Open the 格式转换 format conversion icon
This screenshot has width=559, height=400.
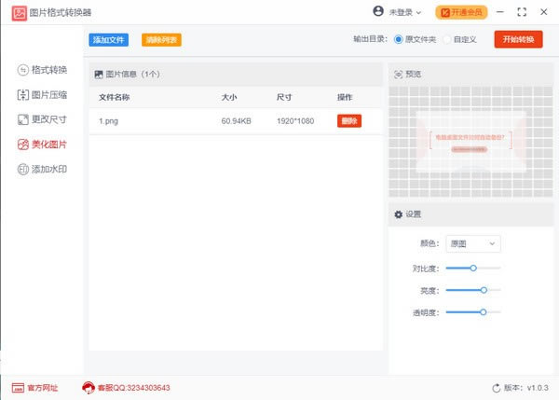23,70
